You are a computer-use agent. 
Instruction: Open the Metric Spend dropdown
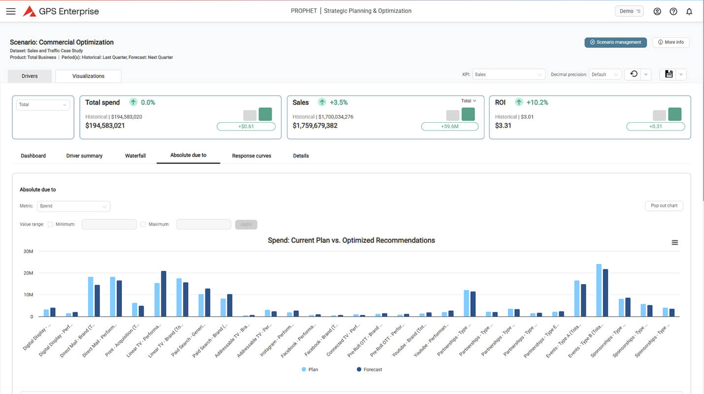73,206
